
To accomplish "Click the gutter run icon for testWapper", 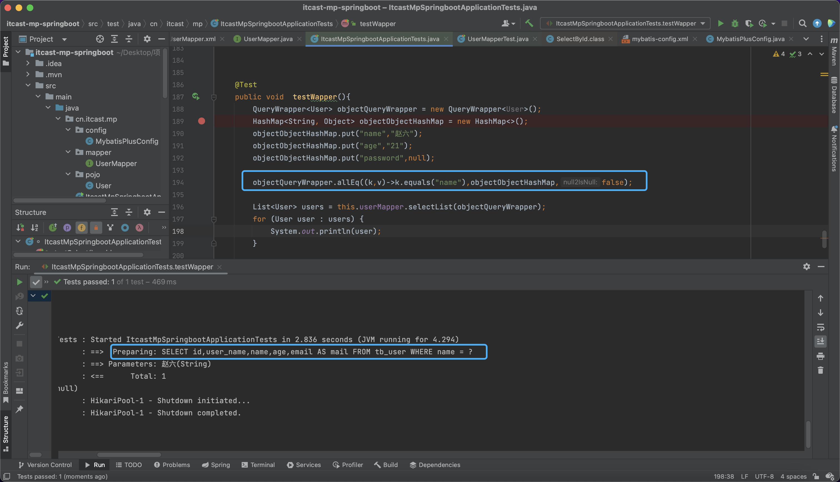I will point(196,96).
